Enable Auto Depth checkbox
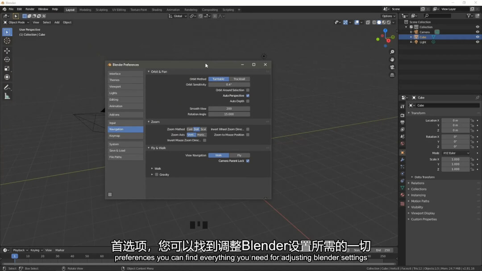The width and height of the screenshot is (482, 271). tap(248, 101)
